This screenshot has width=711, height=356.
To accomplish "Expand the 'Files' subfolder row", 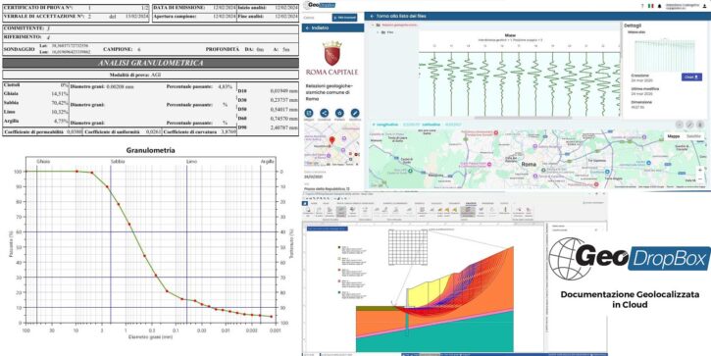I will (378, 32).
